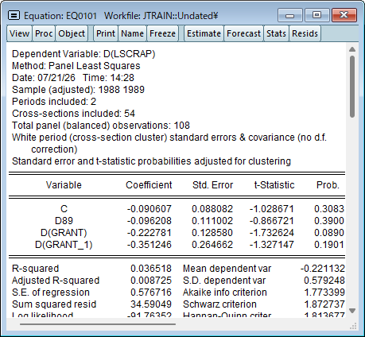Click Total panel (balanced) observations: 108

101,126
